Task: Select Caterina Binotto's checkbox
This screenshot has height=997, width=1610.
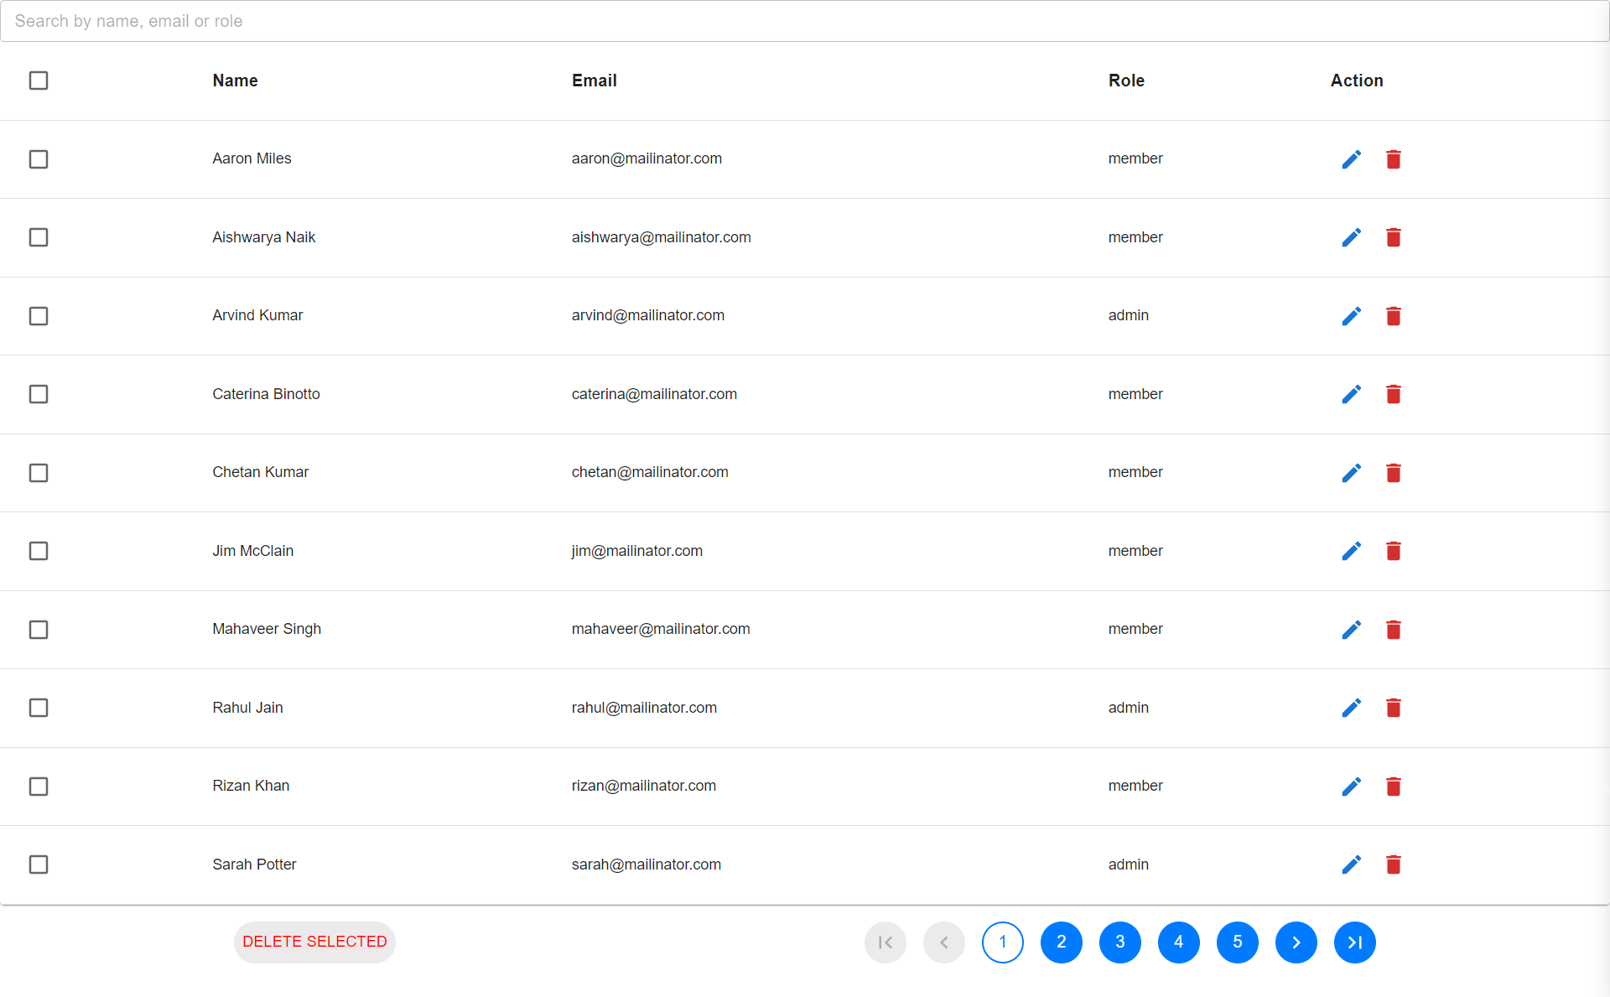Action: point(39,394)
